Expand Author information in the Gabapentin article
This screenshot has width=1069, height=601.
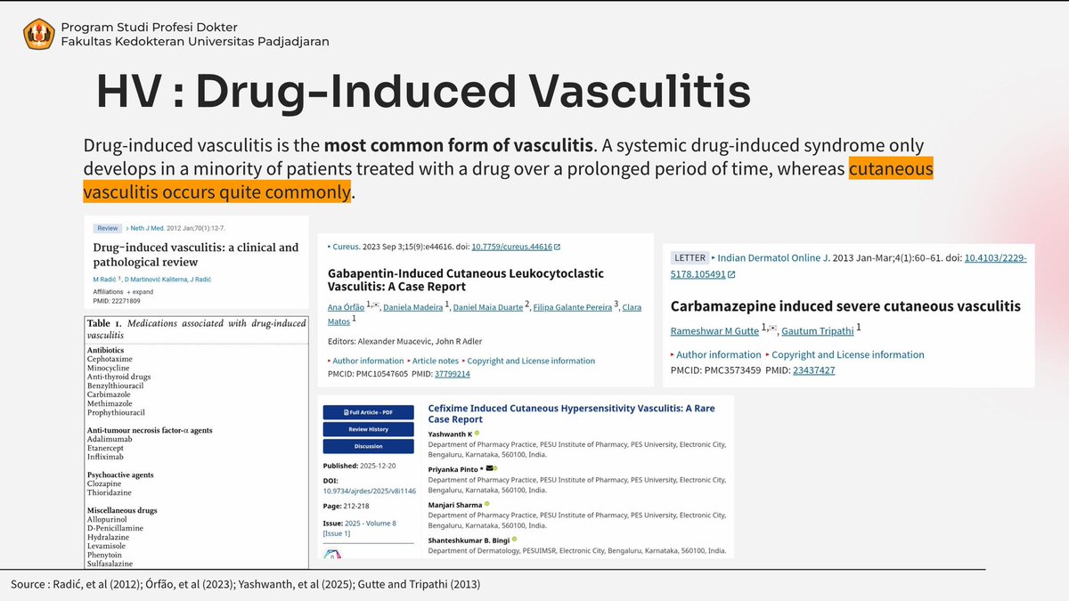(x=365, y=361)
